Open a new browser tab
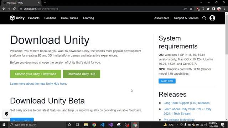228x128 pixels. tap(45, 3)
